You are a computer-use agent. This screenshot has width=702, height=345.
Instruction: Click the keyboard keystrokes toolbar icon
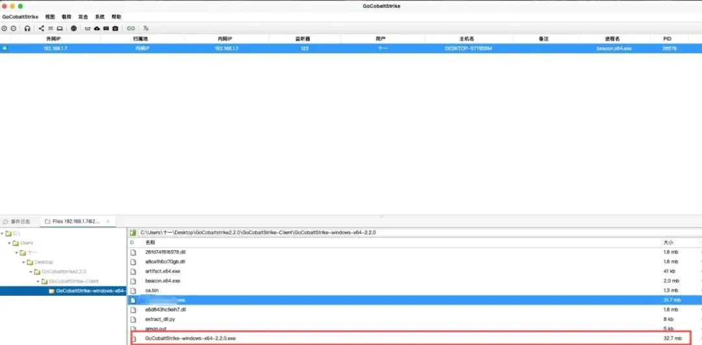click(x=88, y=28)
